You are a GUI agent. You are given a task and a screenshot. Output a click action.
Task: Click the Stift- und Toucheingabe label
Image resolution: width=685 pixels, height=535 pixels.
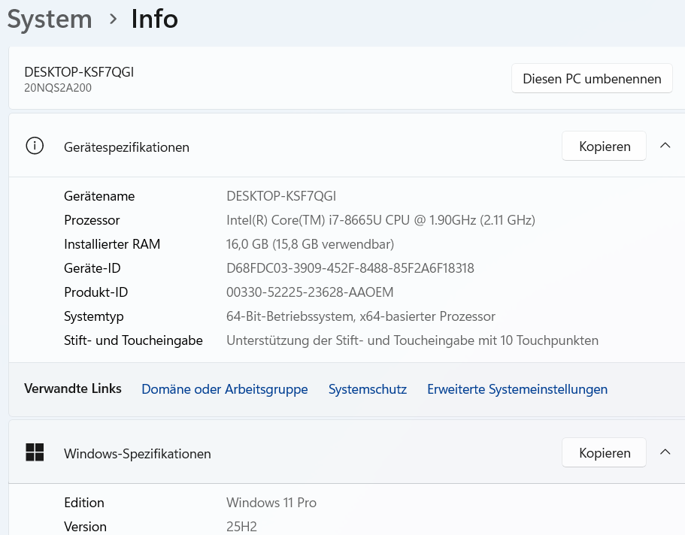(x=133, y=340)
